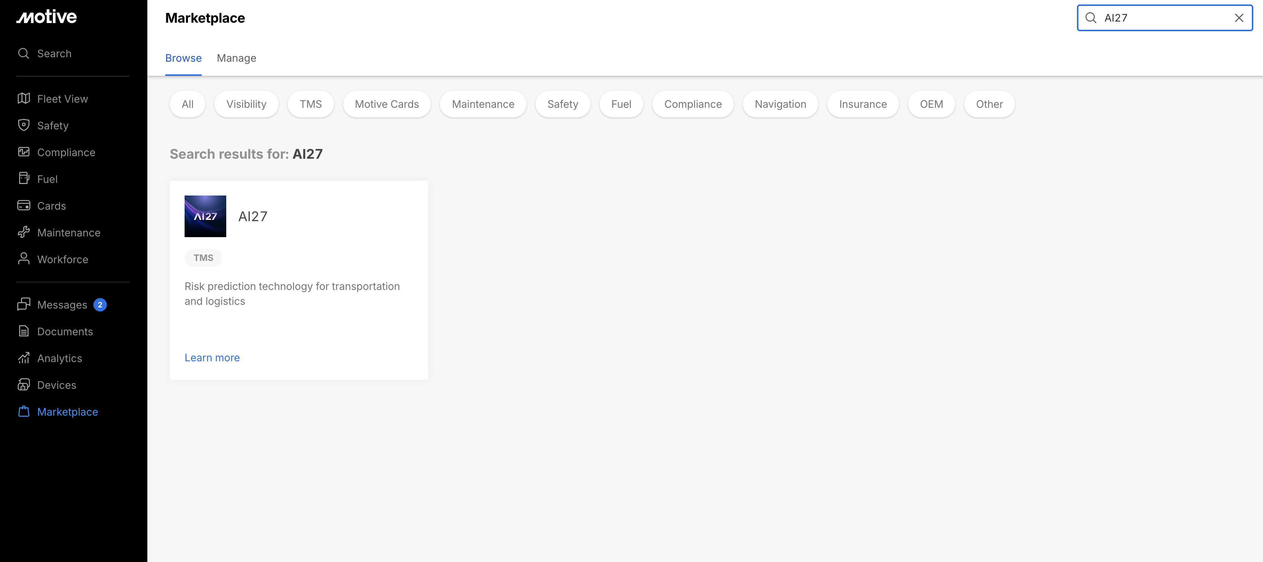Click the Documents page icon
The image size is (1263, 562).
point(23,331)
